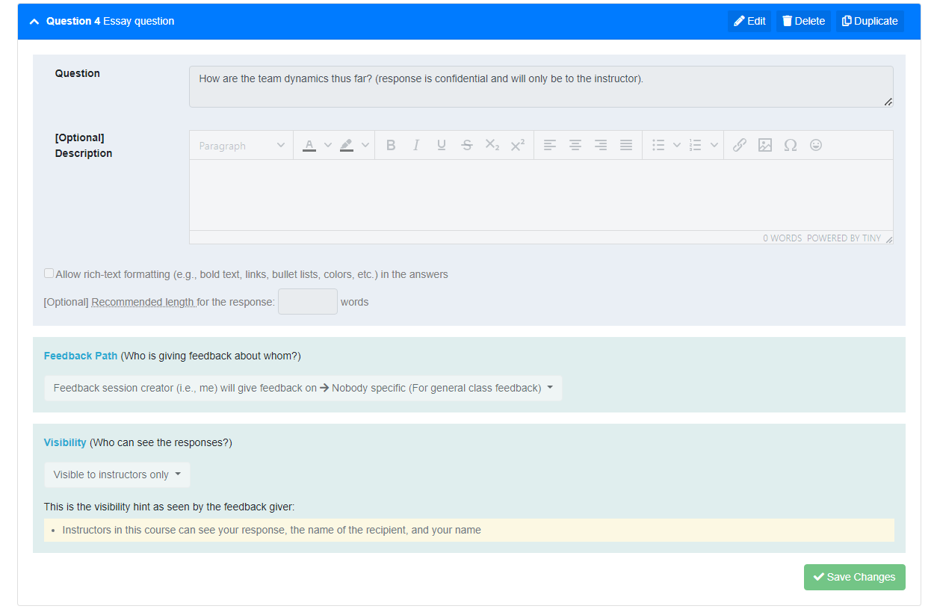
Task: Open bullet list style options arrow
Action: pyautogui.click(x=677, y=146)
